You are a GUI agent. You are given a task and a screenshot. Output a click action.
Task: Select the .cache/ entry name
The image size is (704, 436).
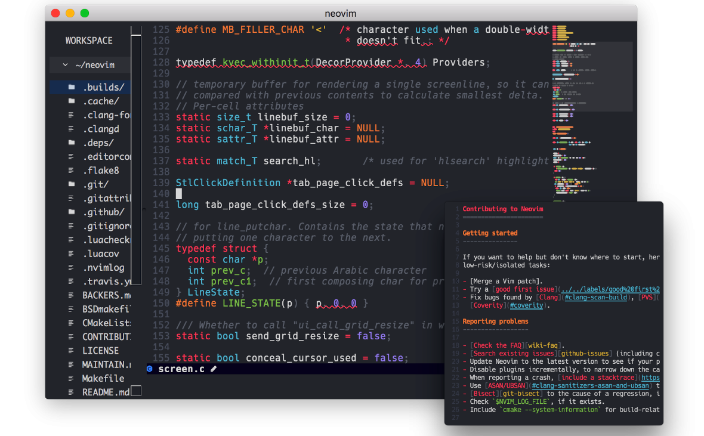[x=101, y=101]
